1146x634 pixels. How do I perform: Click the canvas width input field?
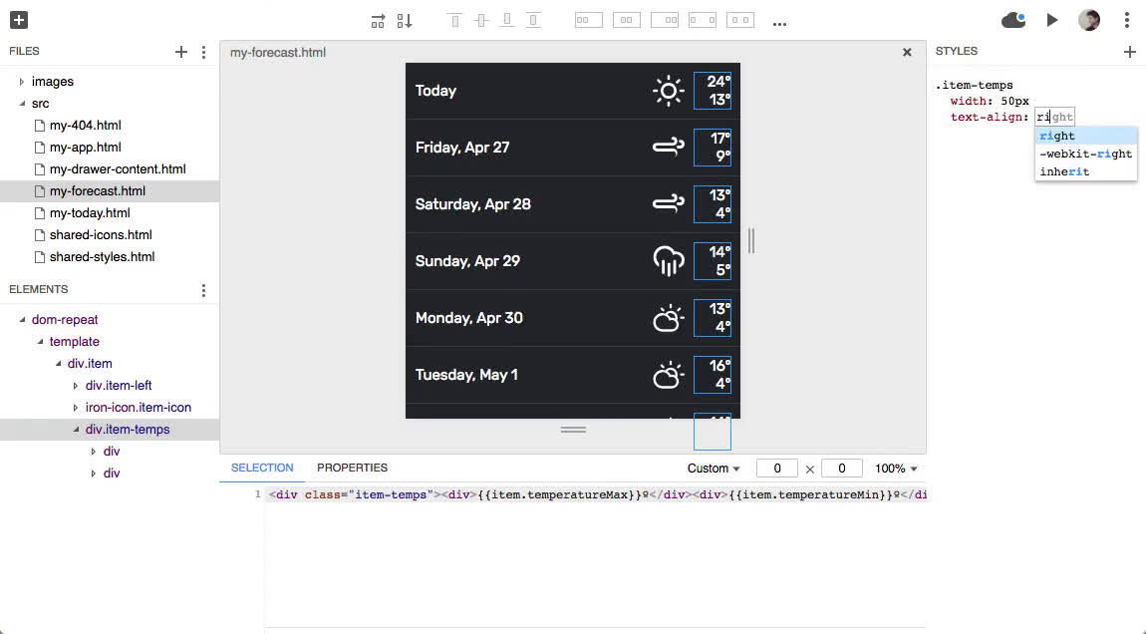(x=776, y=469)
